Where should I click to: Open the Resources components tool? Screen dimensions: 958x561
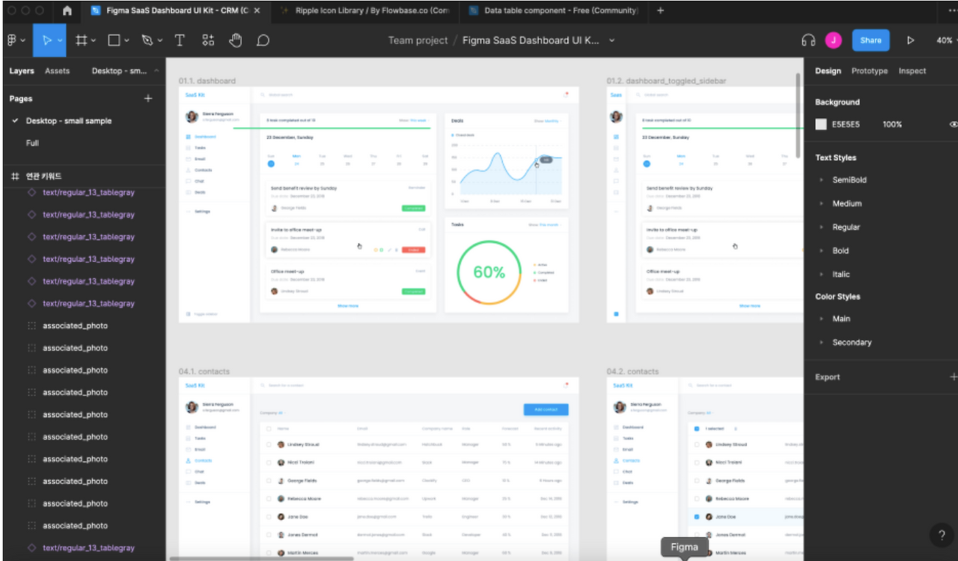coord(208,40)
